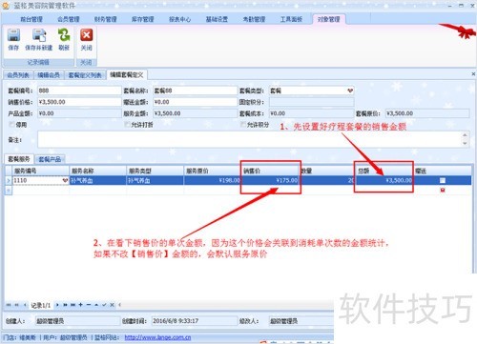
Task: Open the 工具面板 ribbon tab
Action: 291,19
